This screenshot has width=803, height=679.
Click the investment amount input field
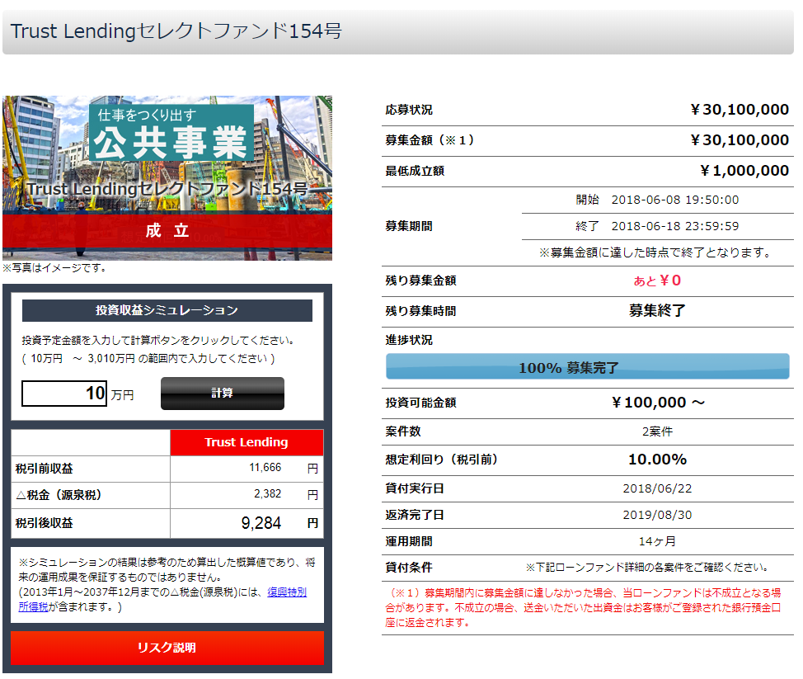[63, 394]
